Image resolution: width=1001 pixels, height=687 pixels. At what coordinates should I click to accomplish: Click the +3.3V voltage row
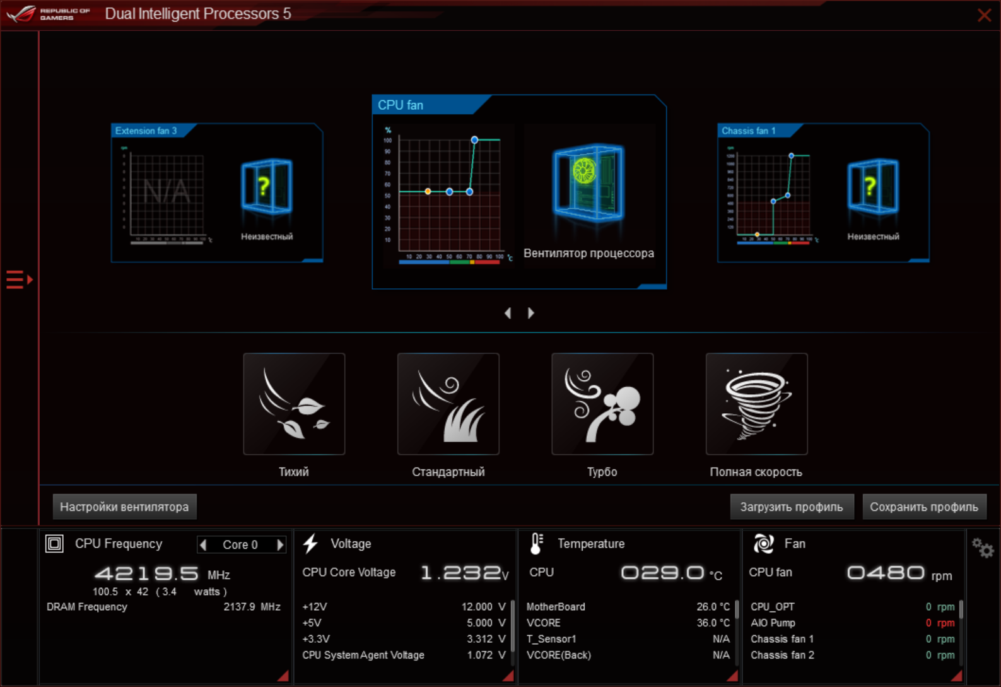pyautogui.click(x=404, y=638)
